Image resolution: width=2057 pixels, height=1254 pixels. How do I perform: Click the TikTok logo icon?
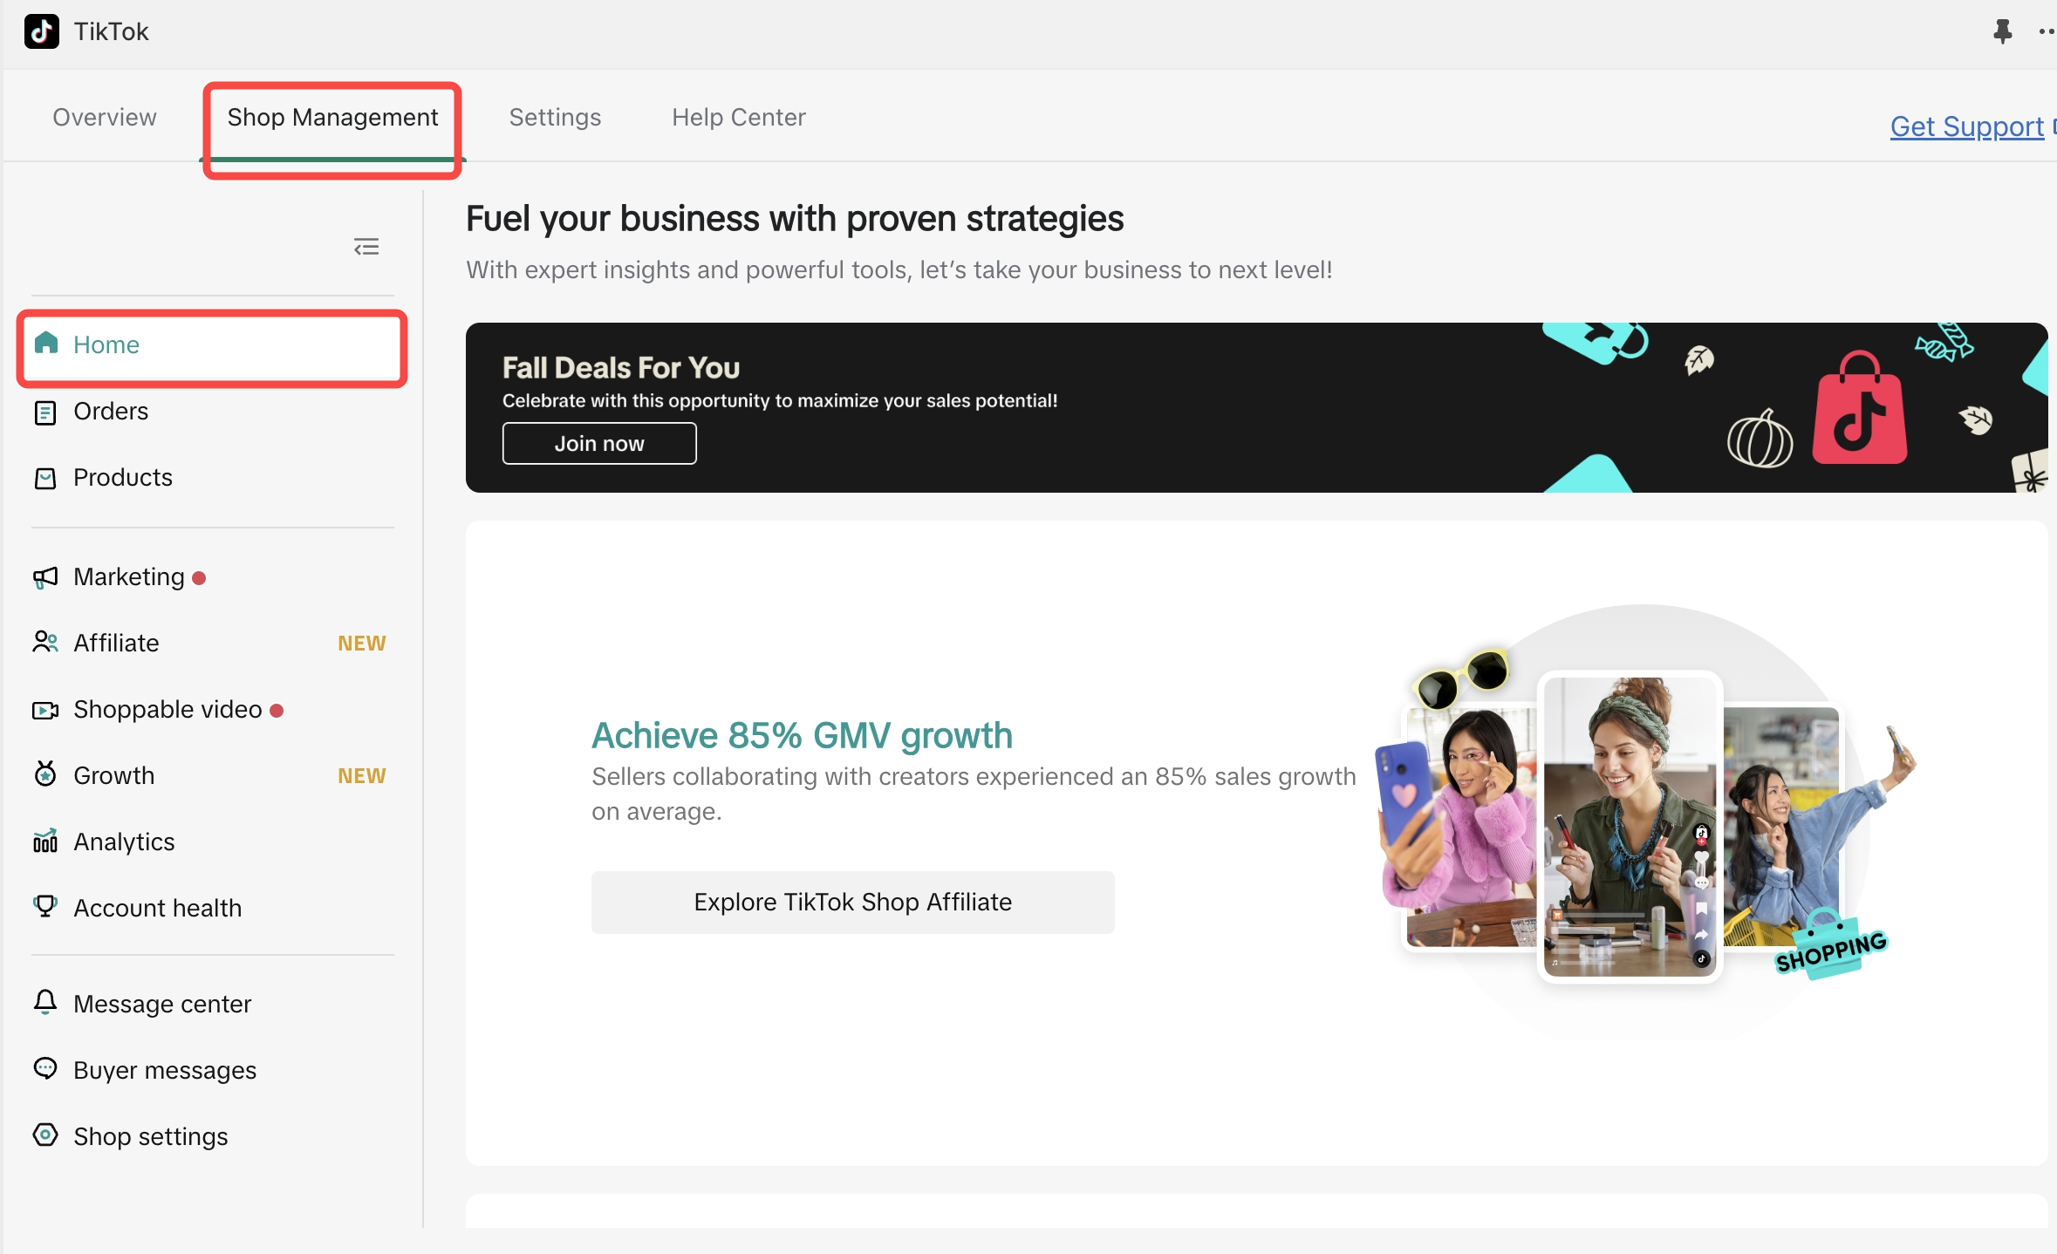pyautogui.click(x=41, y=32)
